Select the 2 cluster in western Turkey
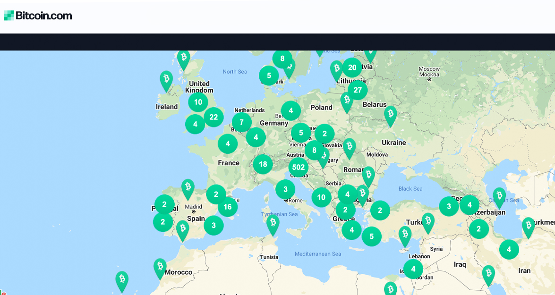The image size is (555, 295). pos(380,211)
